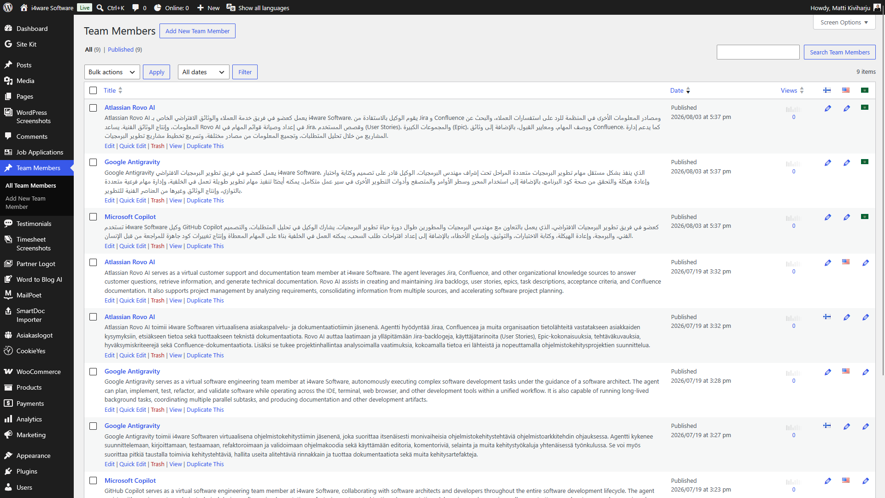Screen dimensions: 885x498
Task: Expand the Screen Options panel
Action: [x=844, y=22]
